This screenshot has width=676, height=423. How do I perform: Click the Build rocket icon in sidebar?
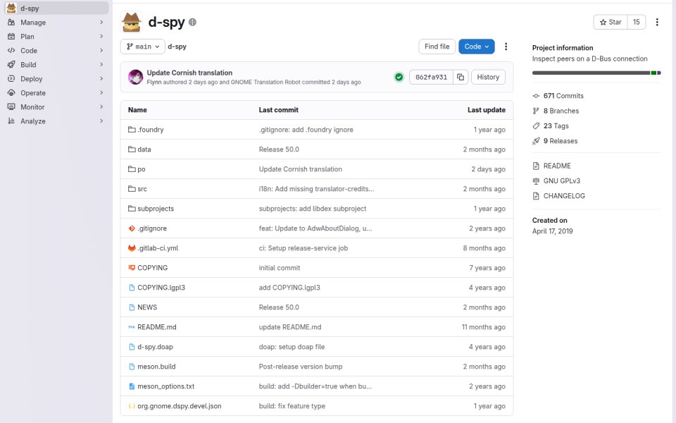[x=11, y=65]
